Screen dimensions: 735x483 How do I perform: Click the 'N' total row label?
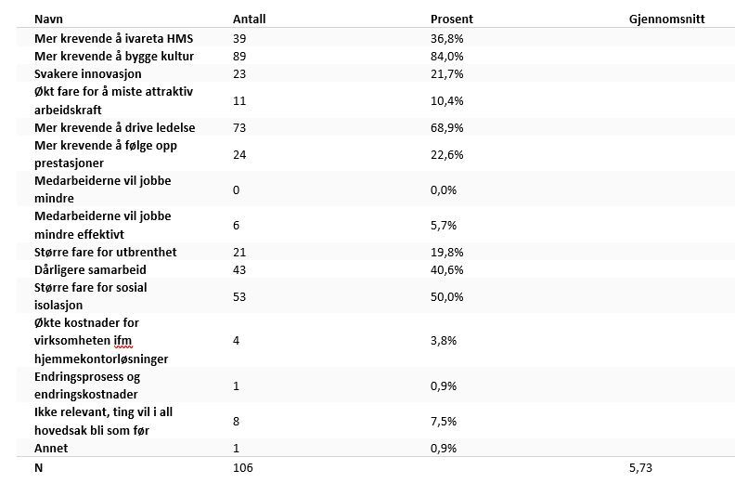click(39, 467)
